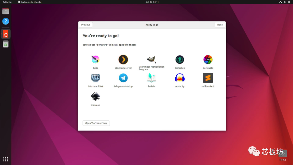Viewport: 293px width, 165px height.
Task: Click the volume icon in top bar
Action: click(x=285, y=2)
